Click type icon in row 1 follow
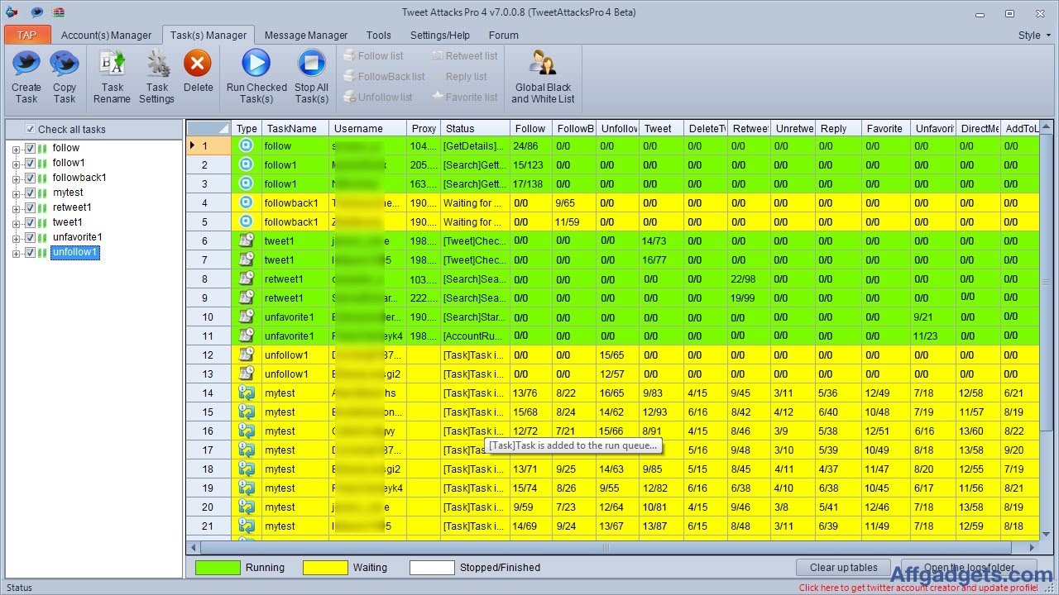The width and height of the screenshot is (1059, 595). point(246,145)
